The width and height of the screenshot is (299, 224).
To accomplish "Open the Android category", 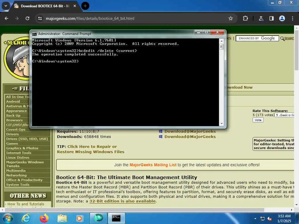I will 13,101.
